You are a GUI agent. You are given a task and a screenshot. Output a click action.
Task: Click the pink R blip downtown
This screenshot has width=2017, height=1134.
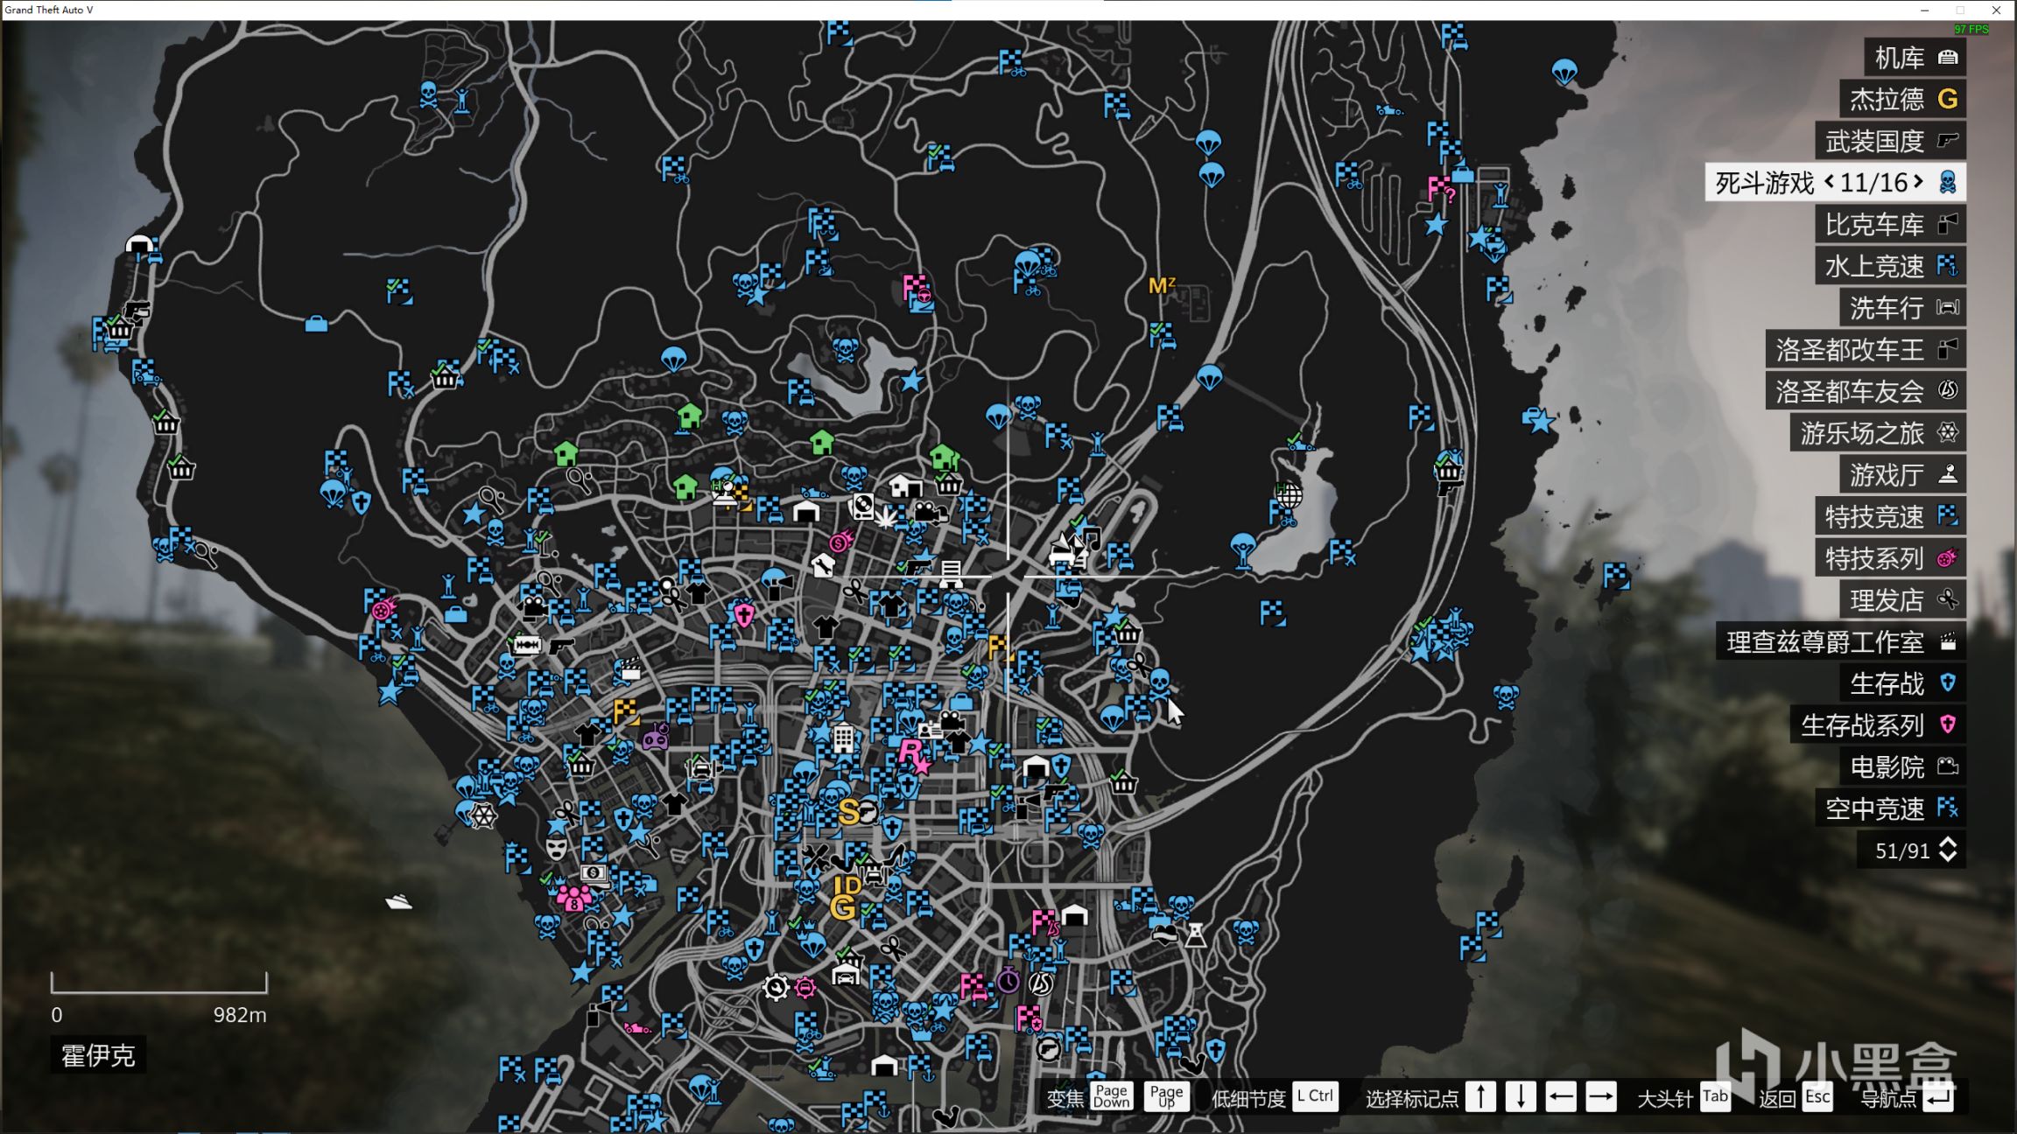(x=910, y=752)
